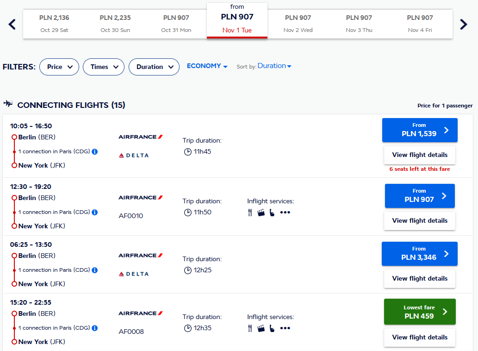The image size is (478, 351).
Task: Open the Price filter dropdown
Action: 59,67
